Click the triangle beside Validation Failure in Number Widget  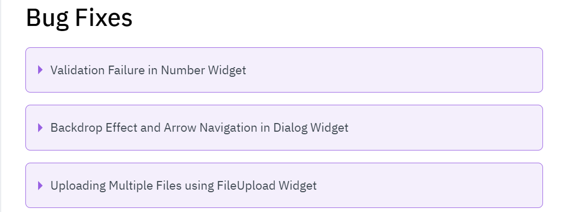41,70
